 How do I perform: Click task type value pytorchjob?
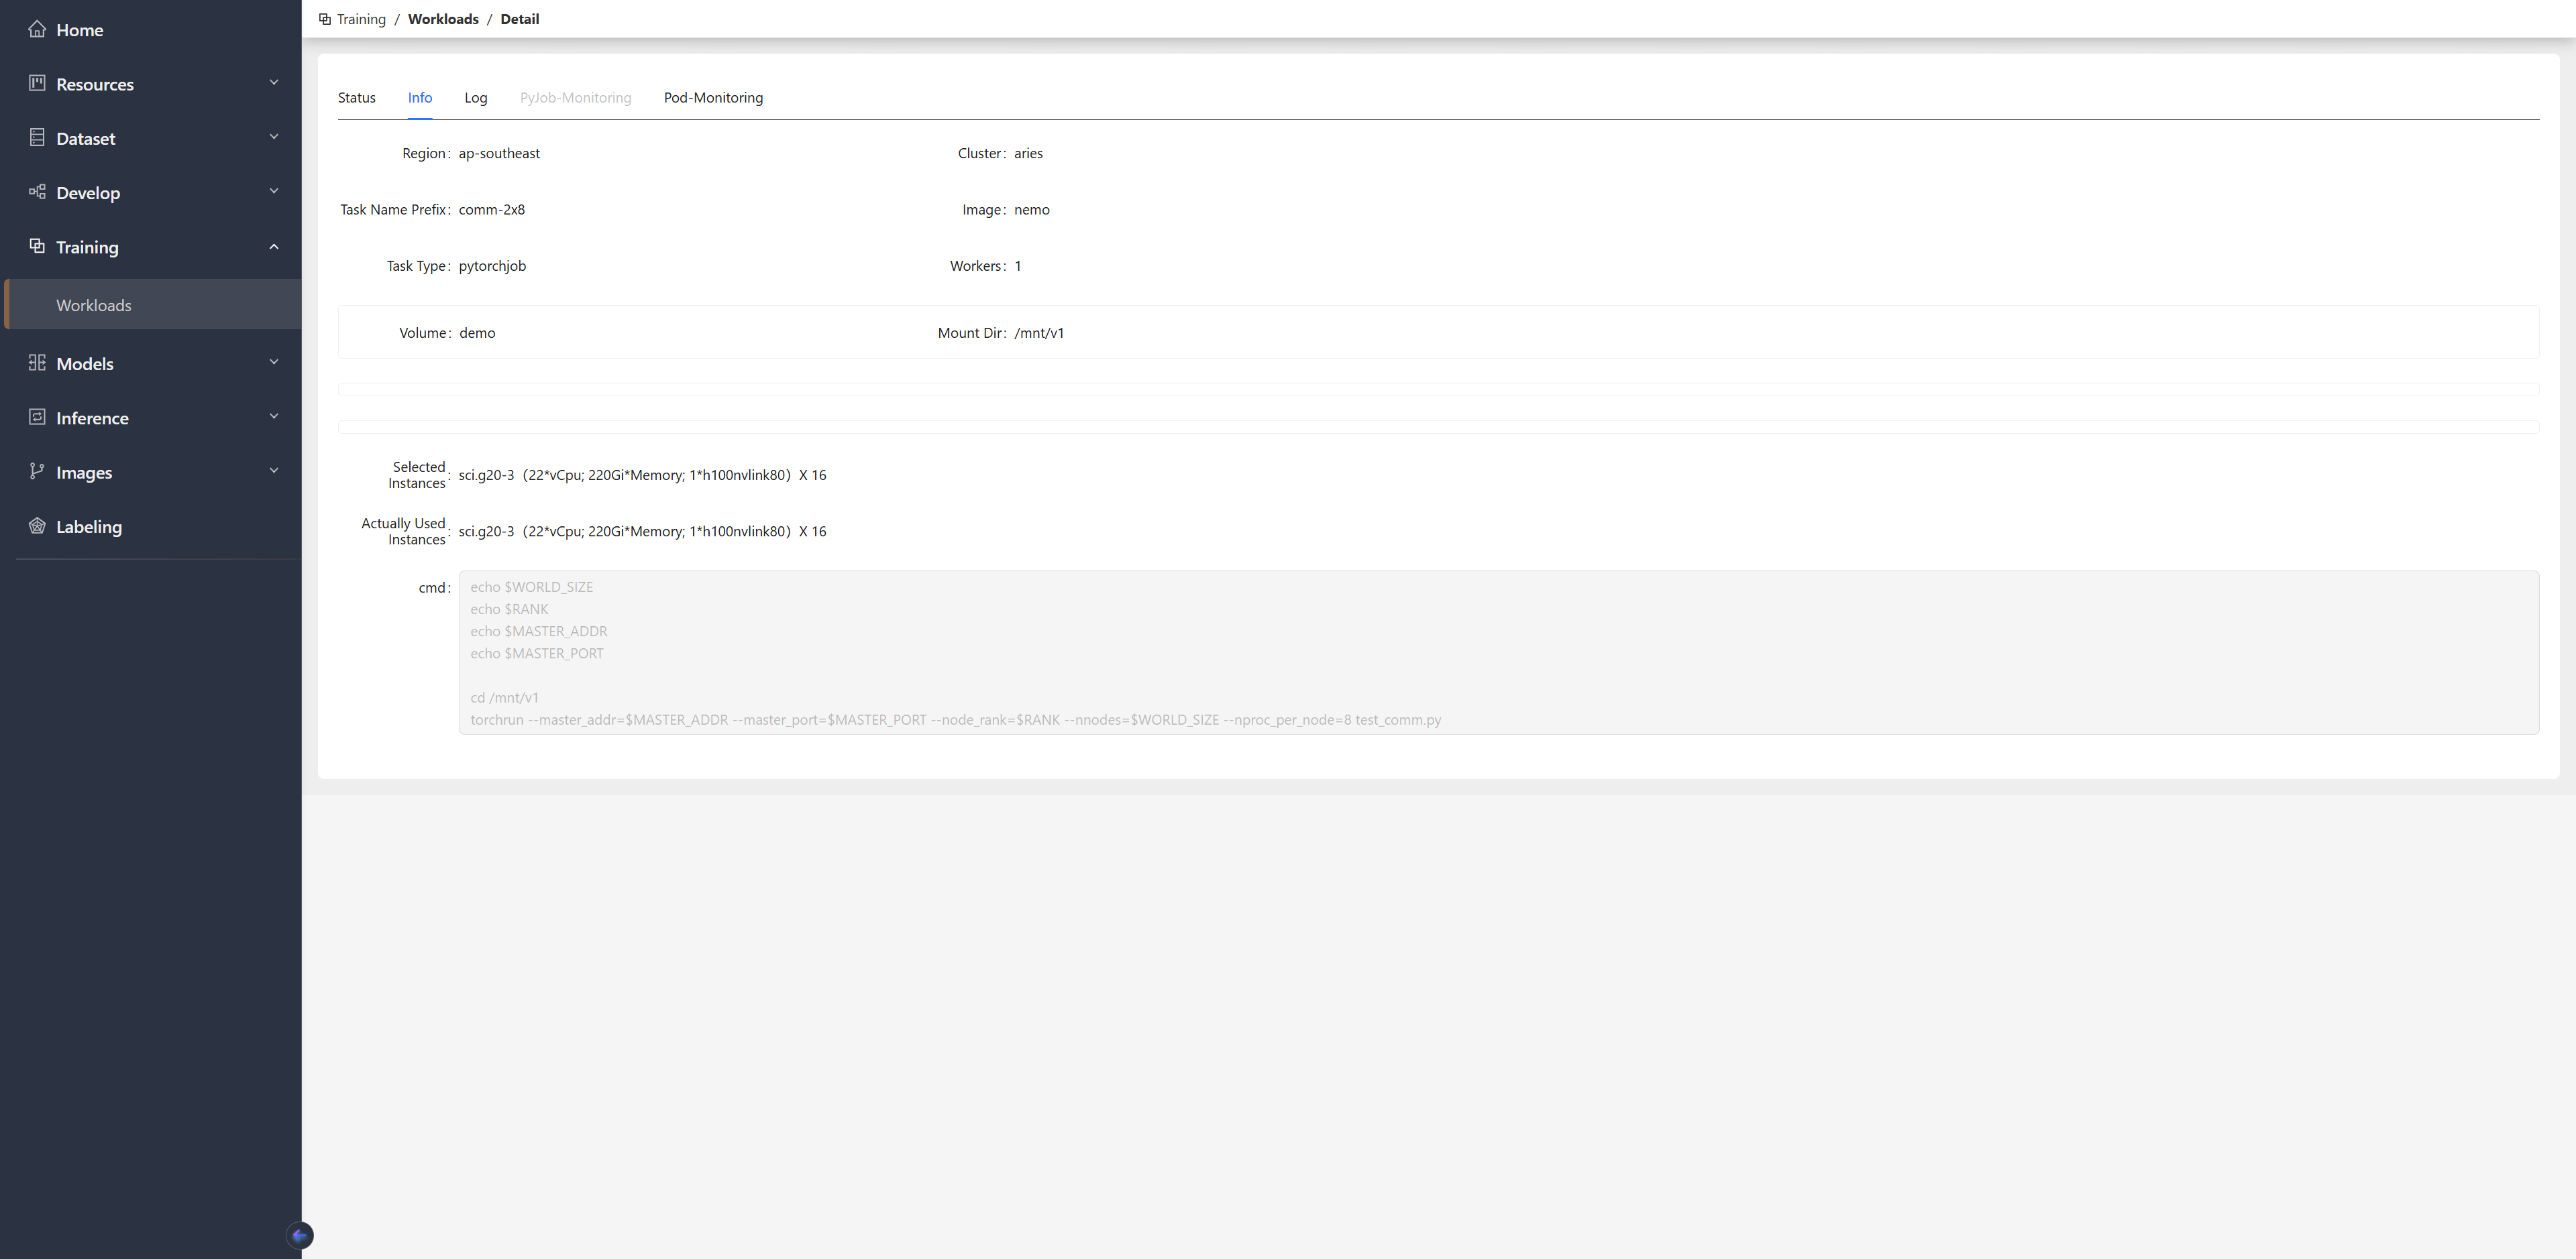coord(492,265)
